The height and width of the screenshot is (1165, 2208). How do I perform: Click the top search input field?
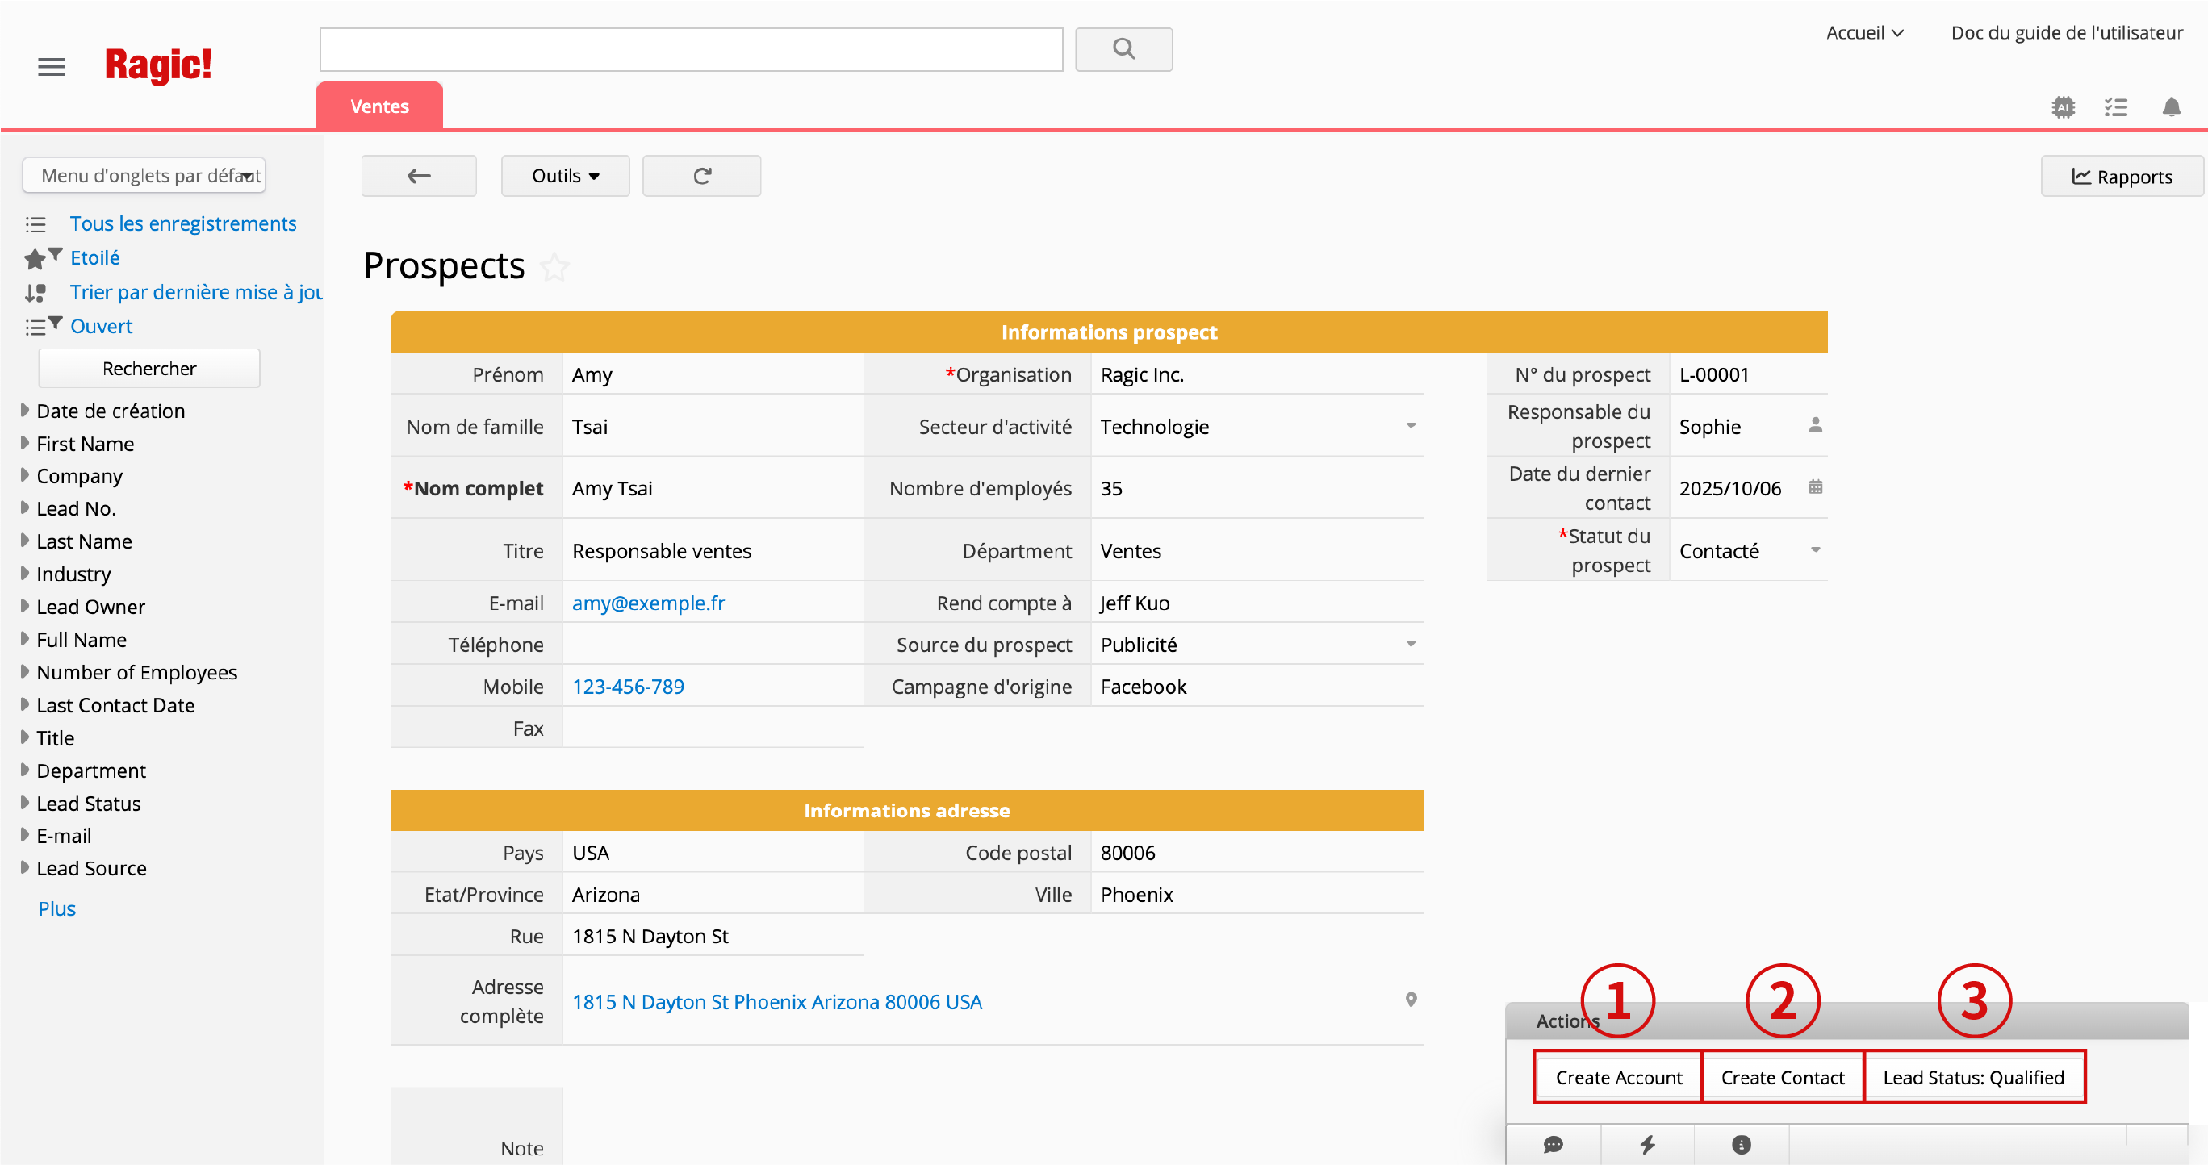point(691,49)
